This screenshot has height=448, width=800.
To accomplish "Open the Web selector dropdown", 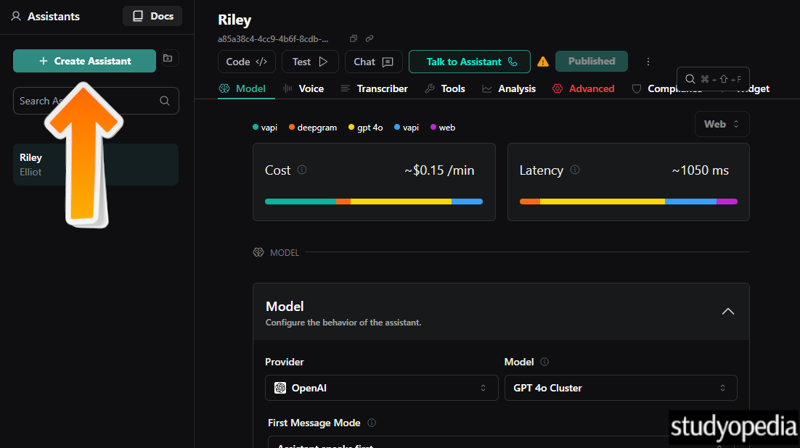I will (x=722, y=124).
